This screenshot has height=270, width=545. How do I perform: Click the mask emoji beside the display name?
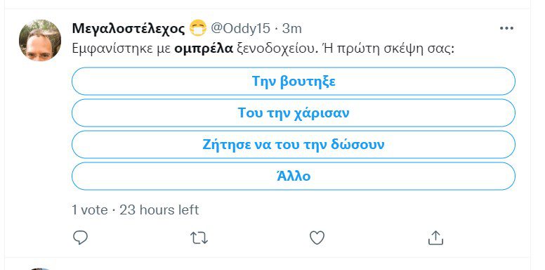pyautogui.click(x=198, y=28)
